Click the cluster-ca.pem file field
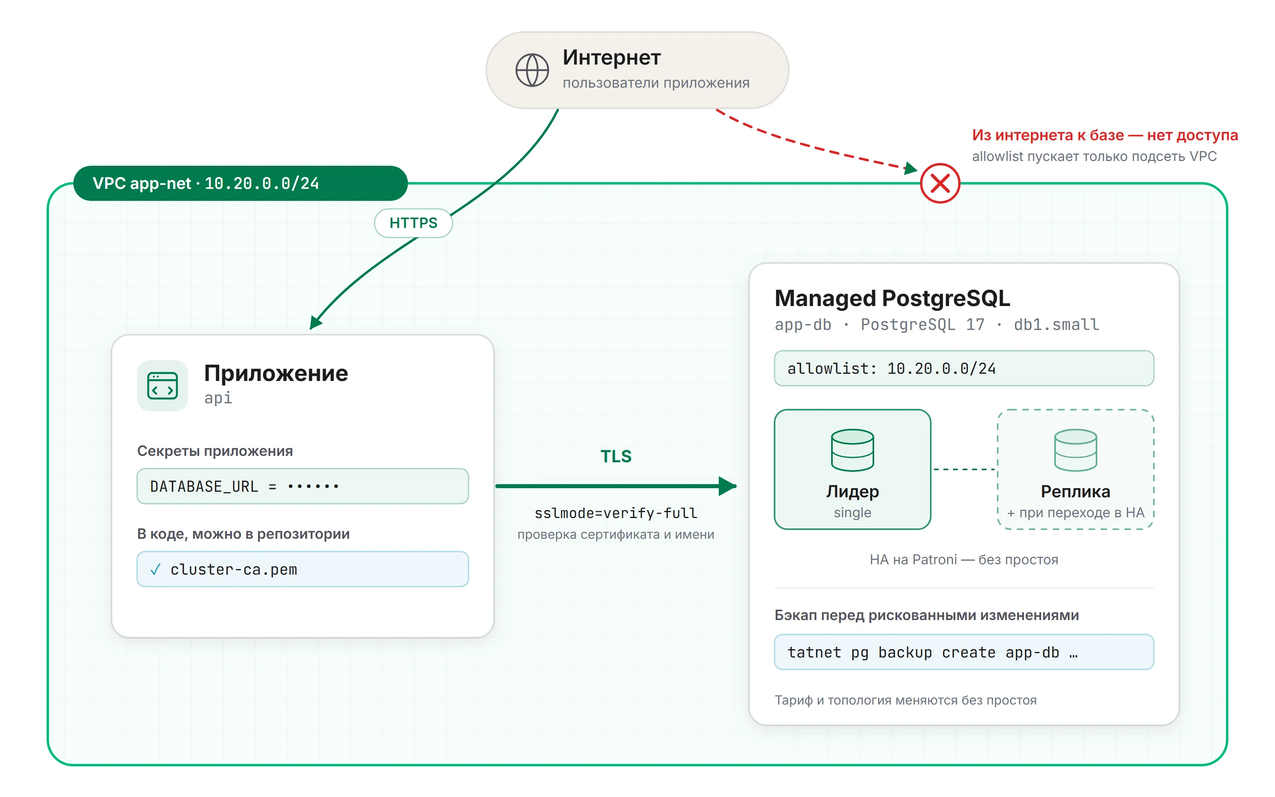The image size is (1275, 797). click(x=302, y=569)
